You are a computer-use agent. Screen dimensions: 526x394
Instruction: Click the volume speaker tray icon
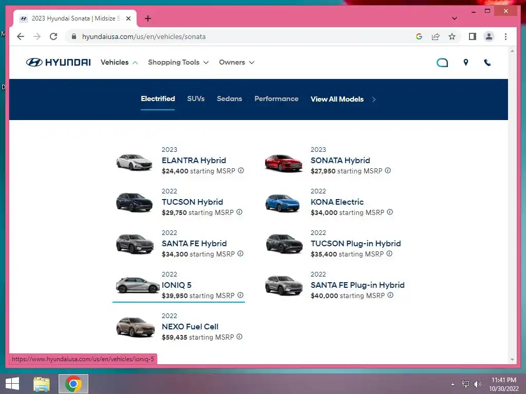tap(477, 384)
